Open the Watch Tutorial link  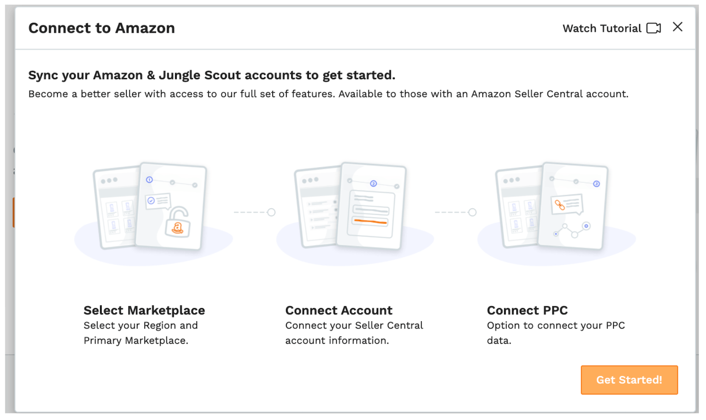pyautogui.click(x=612, y=28)
